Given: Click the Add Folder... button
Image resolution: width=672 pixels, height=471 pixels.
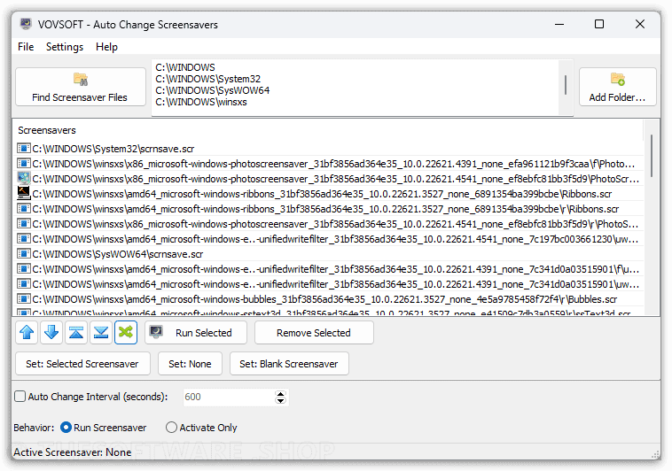Looking at the screenshot, I should click(x=618, y=87).
